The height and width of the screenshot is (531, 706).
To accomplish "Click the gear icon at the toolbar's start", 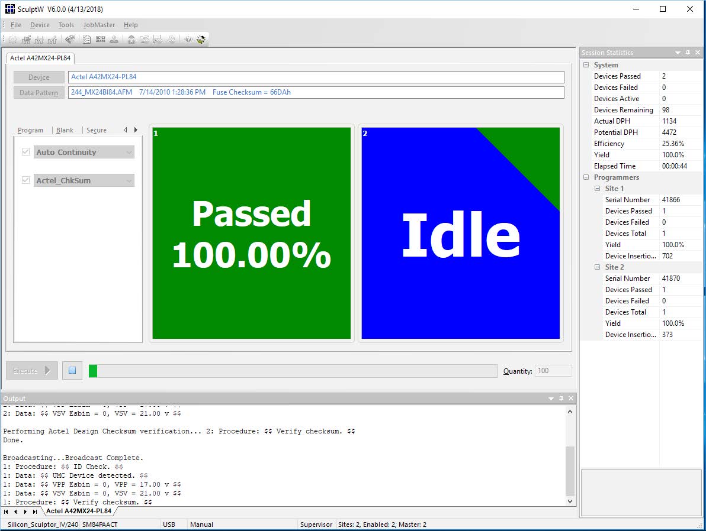I will (12, 40).
